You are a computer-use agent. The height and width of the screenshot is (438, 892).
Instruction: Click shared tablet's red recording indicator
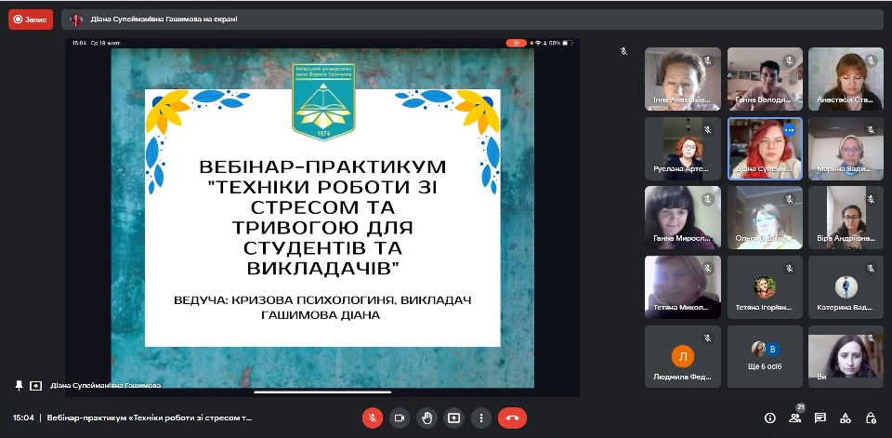coord(516,43)
